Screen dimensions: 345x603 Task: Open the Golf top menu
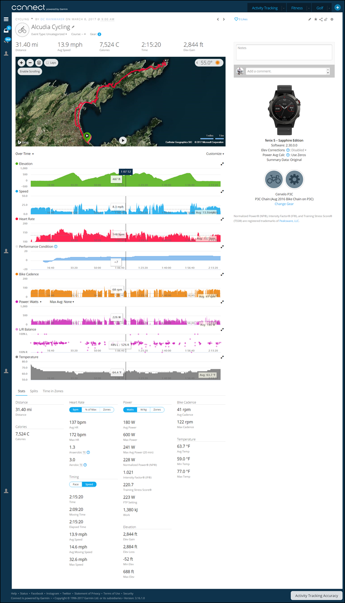click(320, 8)
